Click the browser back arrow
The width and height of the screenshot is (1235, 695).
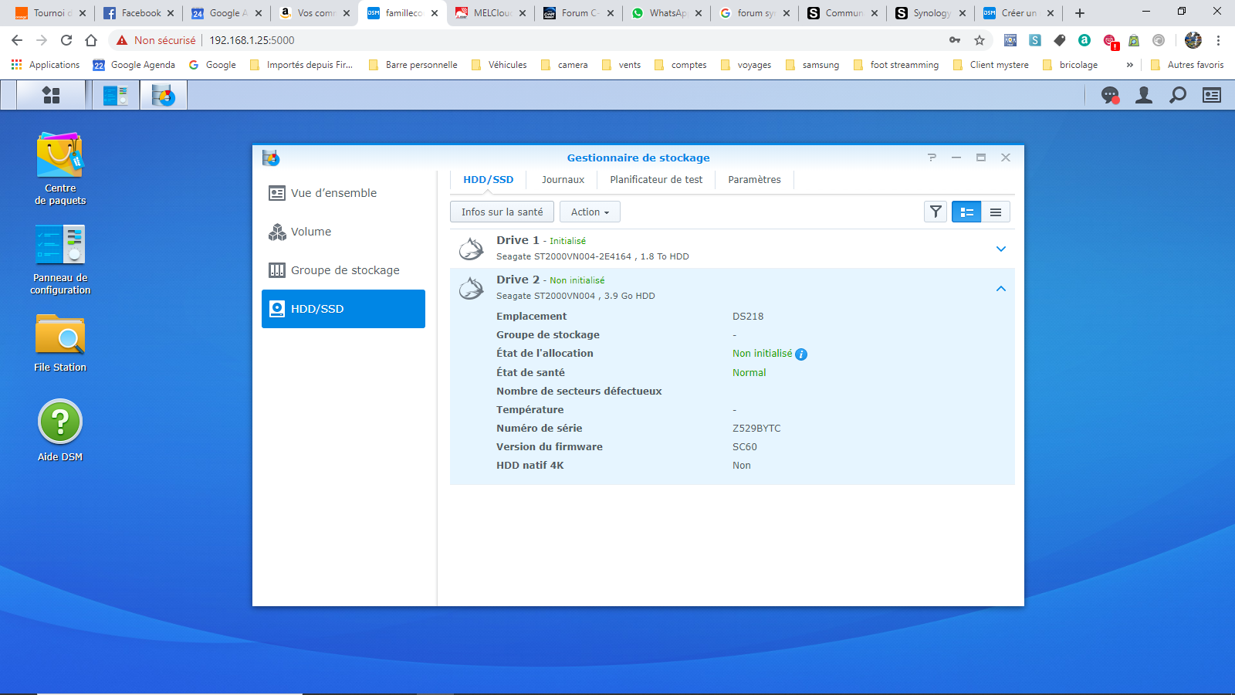click(x=17, y=40)
